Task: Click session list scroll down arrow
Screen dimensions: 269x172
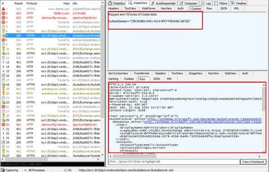Action: tap(103, 155)
